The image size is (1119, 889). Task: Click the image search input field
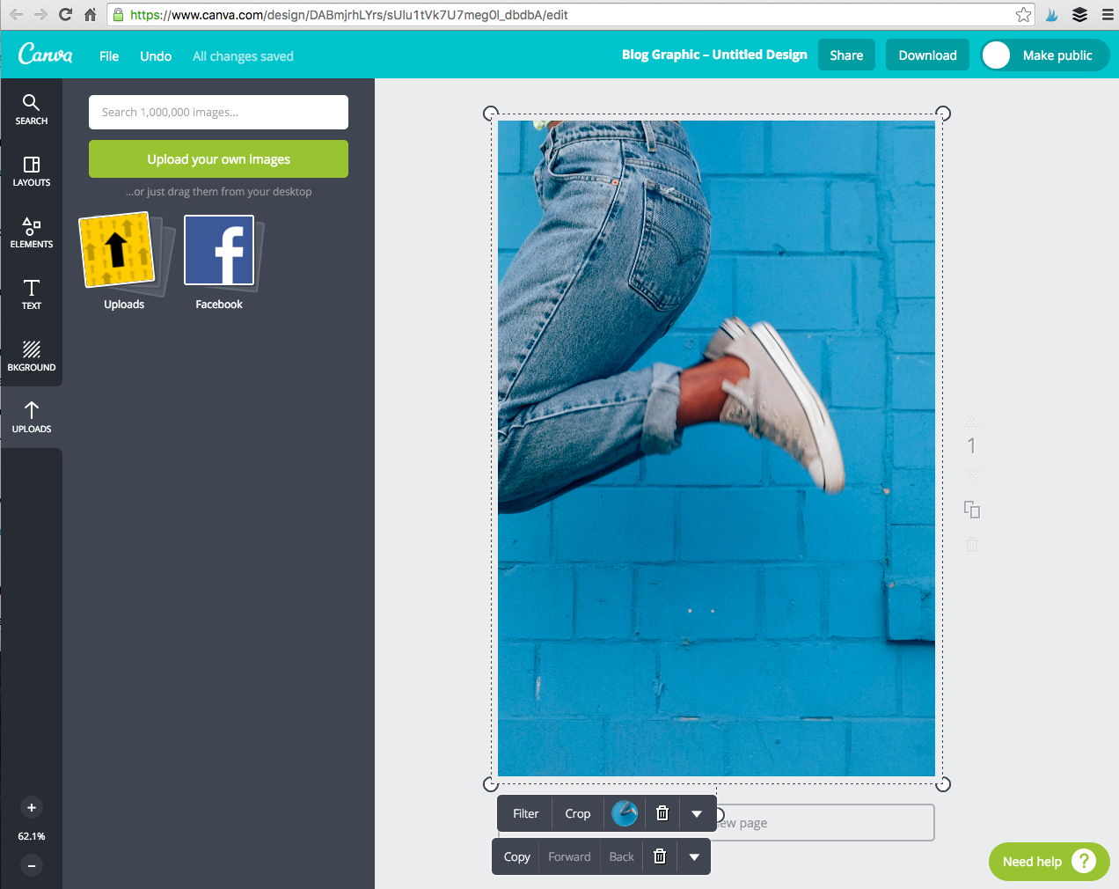(x=218, y=112)
